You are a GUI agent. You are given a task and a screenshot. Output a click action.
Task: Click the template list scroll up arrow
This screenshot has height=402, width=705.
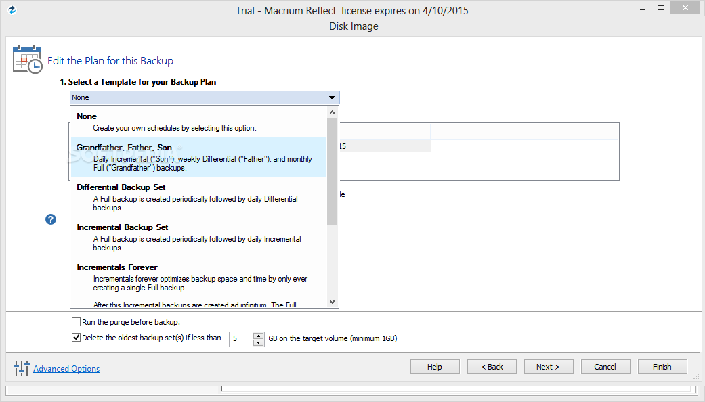pyautogui.click(x=333, y=112)
